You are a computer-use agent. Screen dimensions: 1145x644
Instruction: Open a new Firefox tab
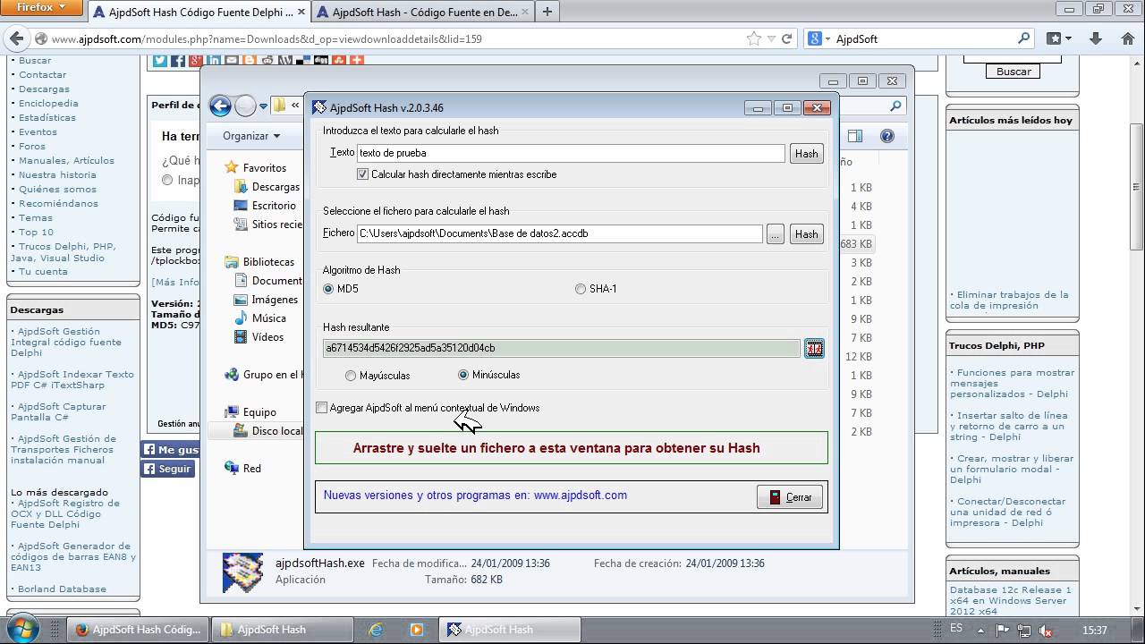pyautogui.click(x=547, y=12)
